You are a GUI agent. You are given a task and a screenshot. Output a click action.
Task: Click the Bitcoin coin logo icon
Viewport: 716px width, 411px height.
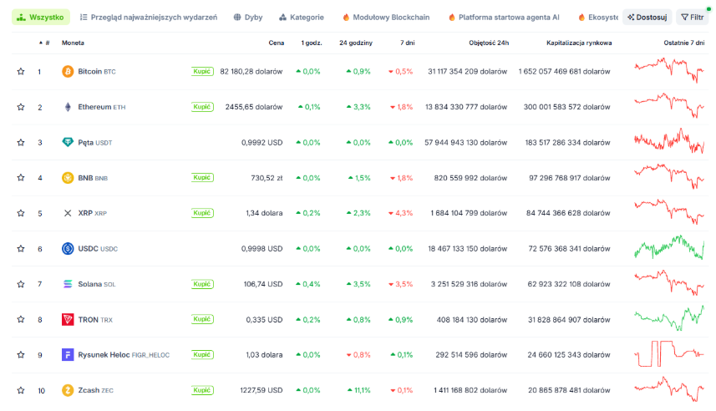(x=68, y=71)
